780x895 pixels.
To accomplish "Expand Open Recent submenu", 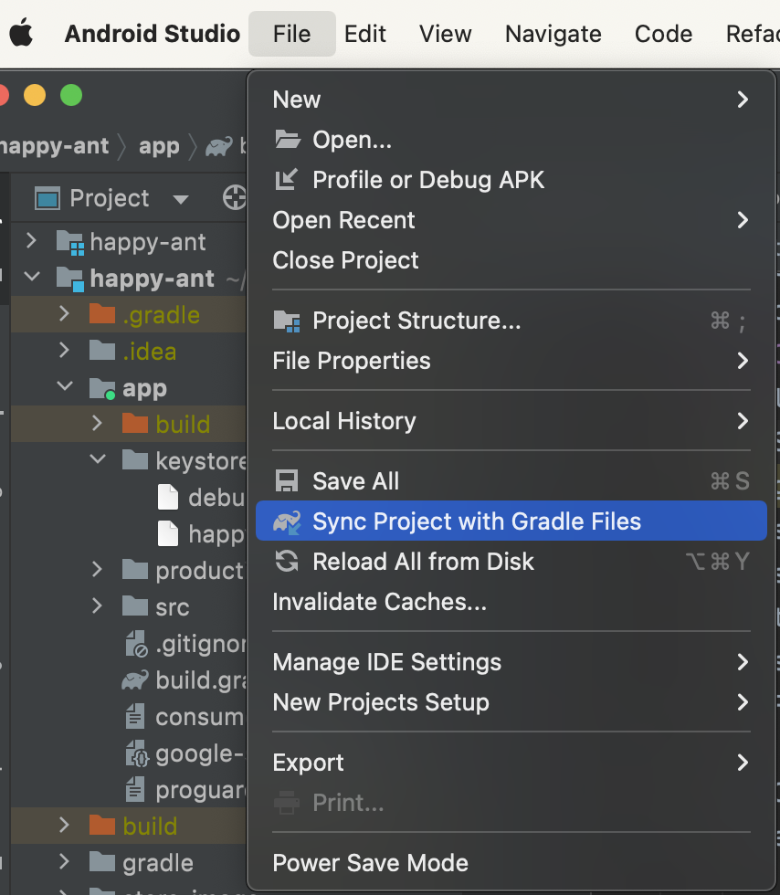I will (x=511, y=220).
